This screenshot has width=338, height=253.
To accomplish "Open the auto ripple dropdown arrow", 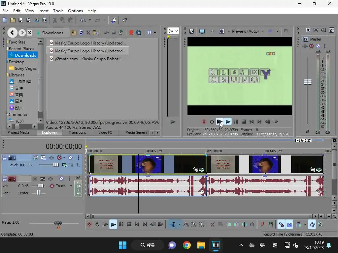I will [x=305, y=224].
